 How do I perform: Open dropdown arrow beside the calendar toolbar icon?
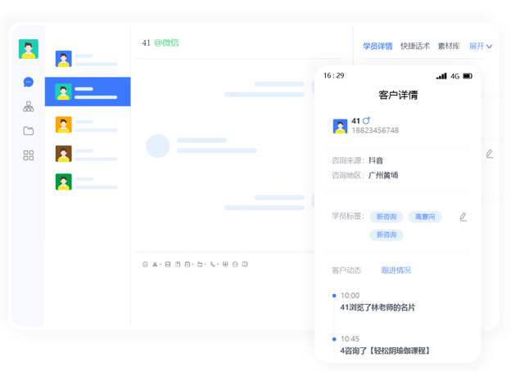tap(193, 266)
